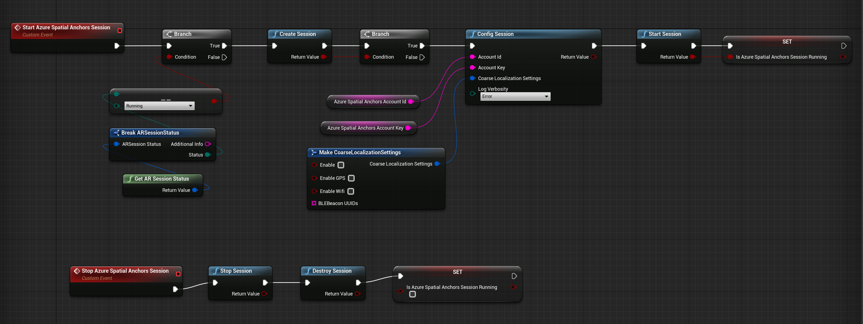This screenshot has width=863, height=324.
Task: Click the BLEBeacon UUIDs array pin
Action: (314, 203)
